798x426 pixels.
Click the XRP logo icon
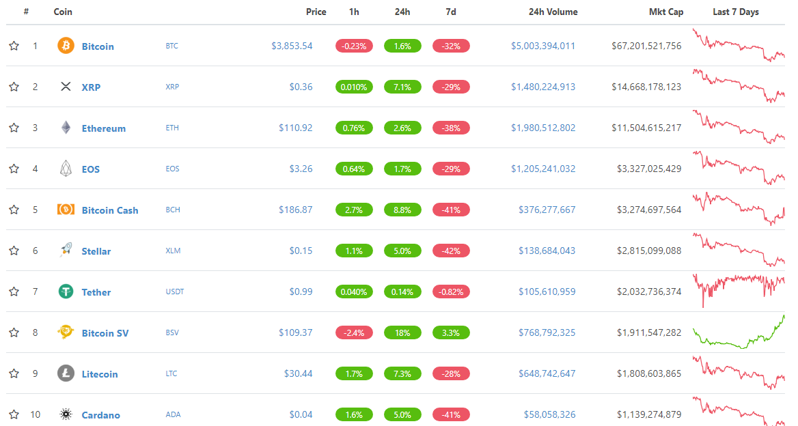tap(66, 87)
